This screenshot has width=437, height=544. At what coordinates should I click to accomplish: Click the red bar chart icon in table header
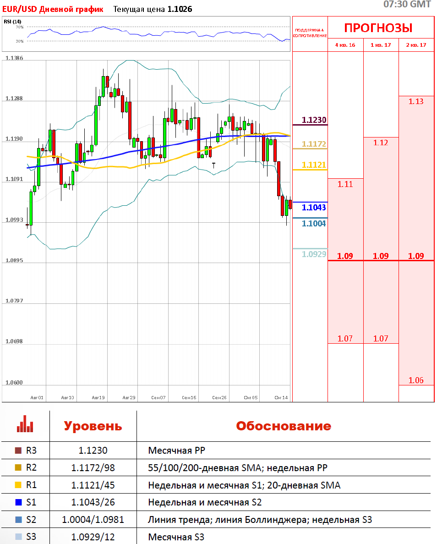(25, 424)
